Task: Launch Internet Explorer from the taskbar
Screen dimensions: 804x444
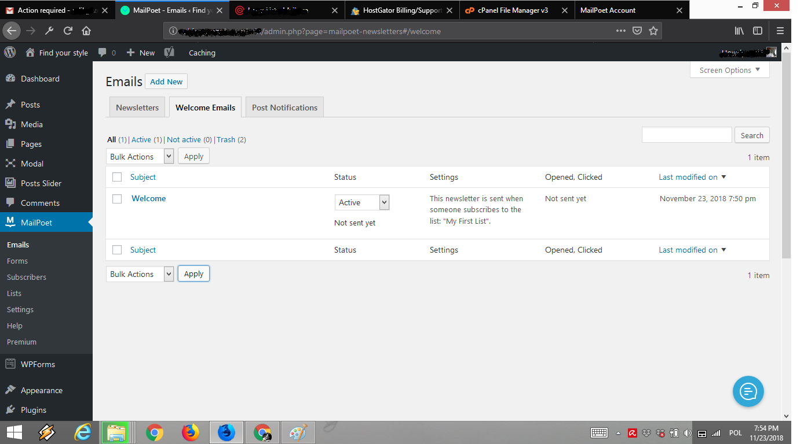Action: click(83, 432)
